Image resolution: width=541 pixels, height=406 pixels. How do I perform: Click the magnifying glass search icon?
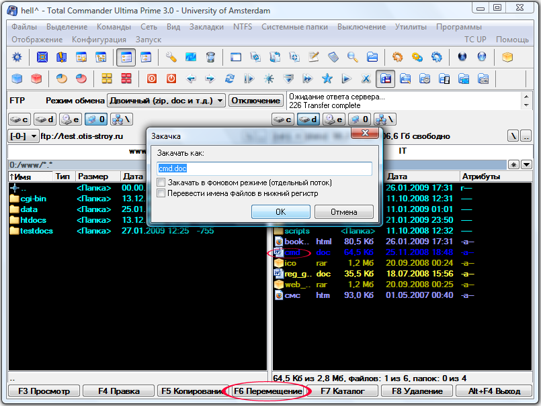coord(353,57)
